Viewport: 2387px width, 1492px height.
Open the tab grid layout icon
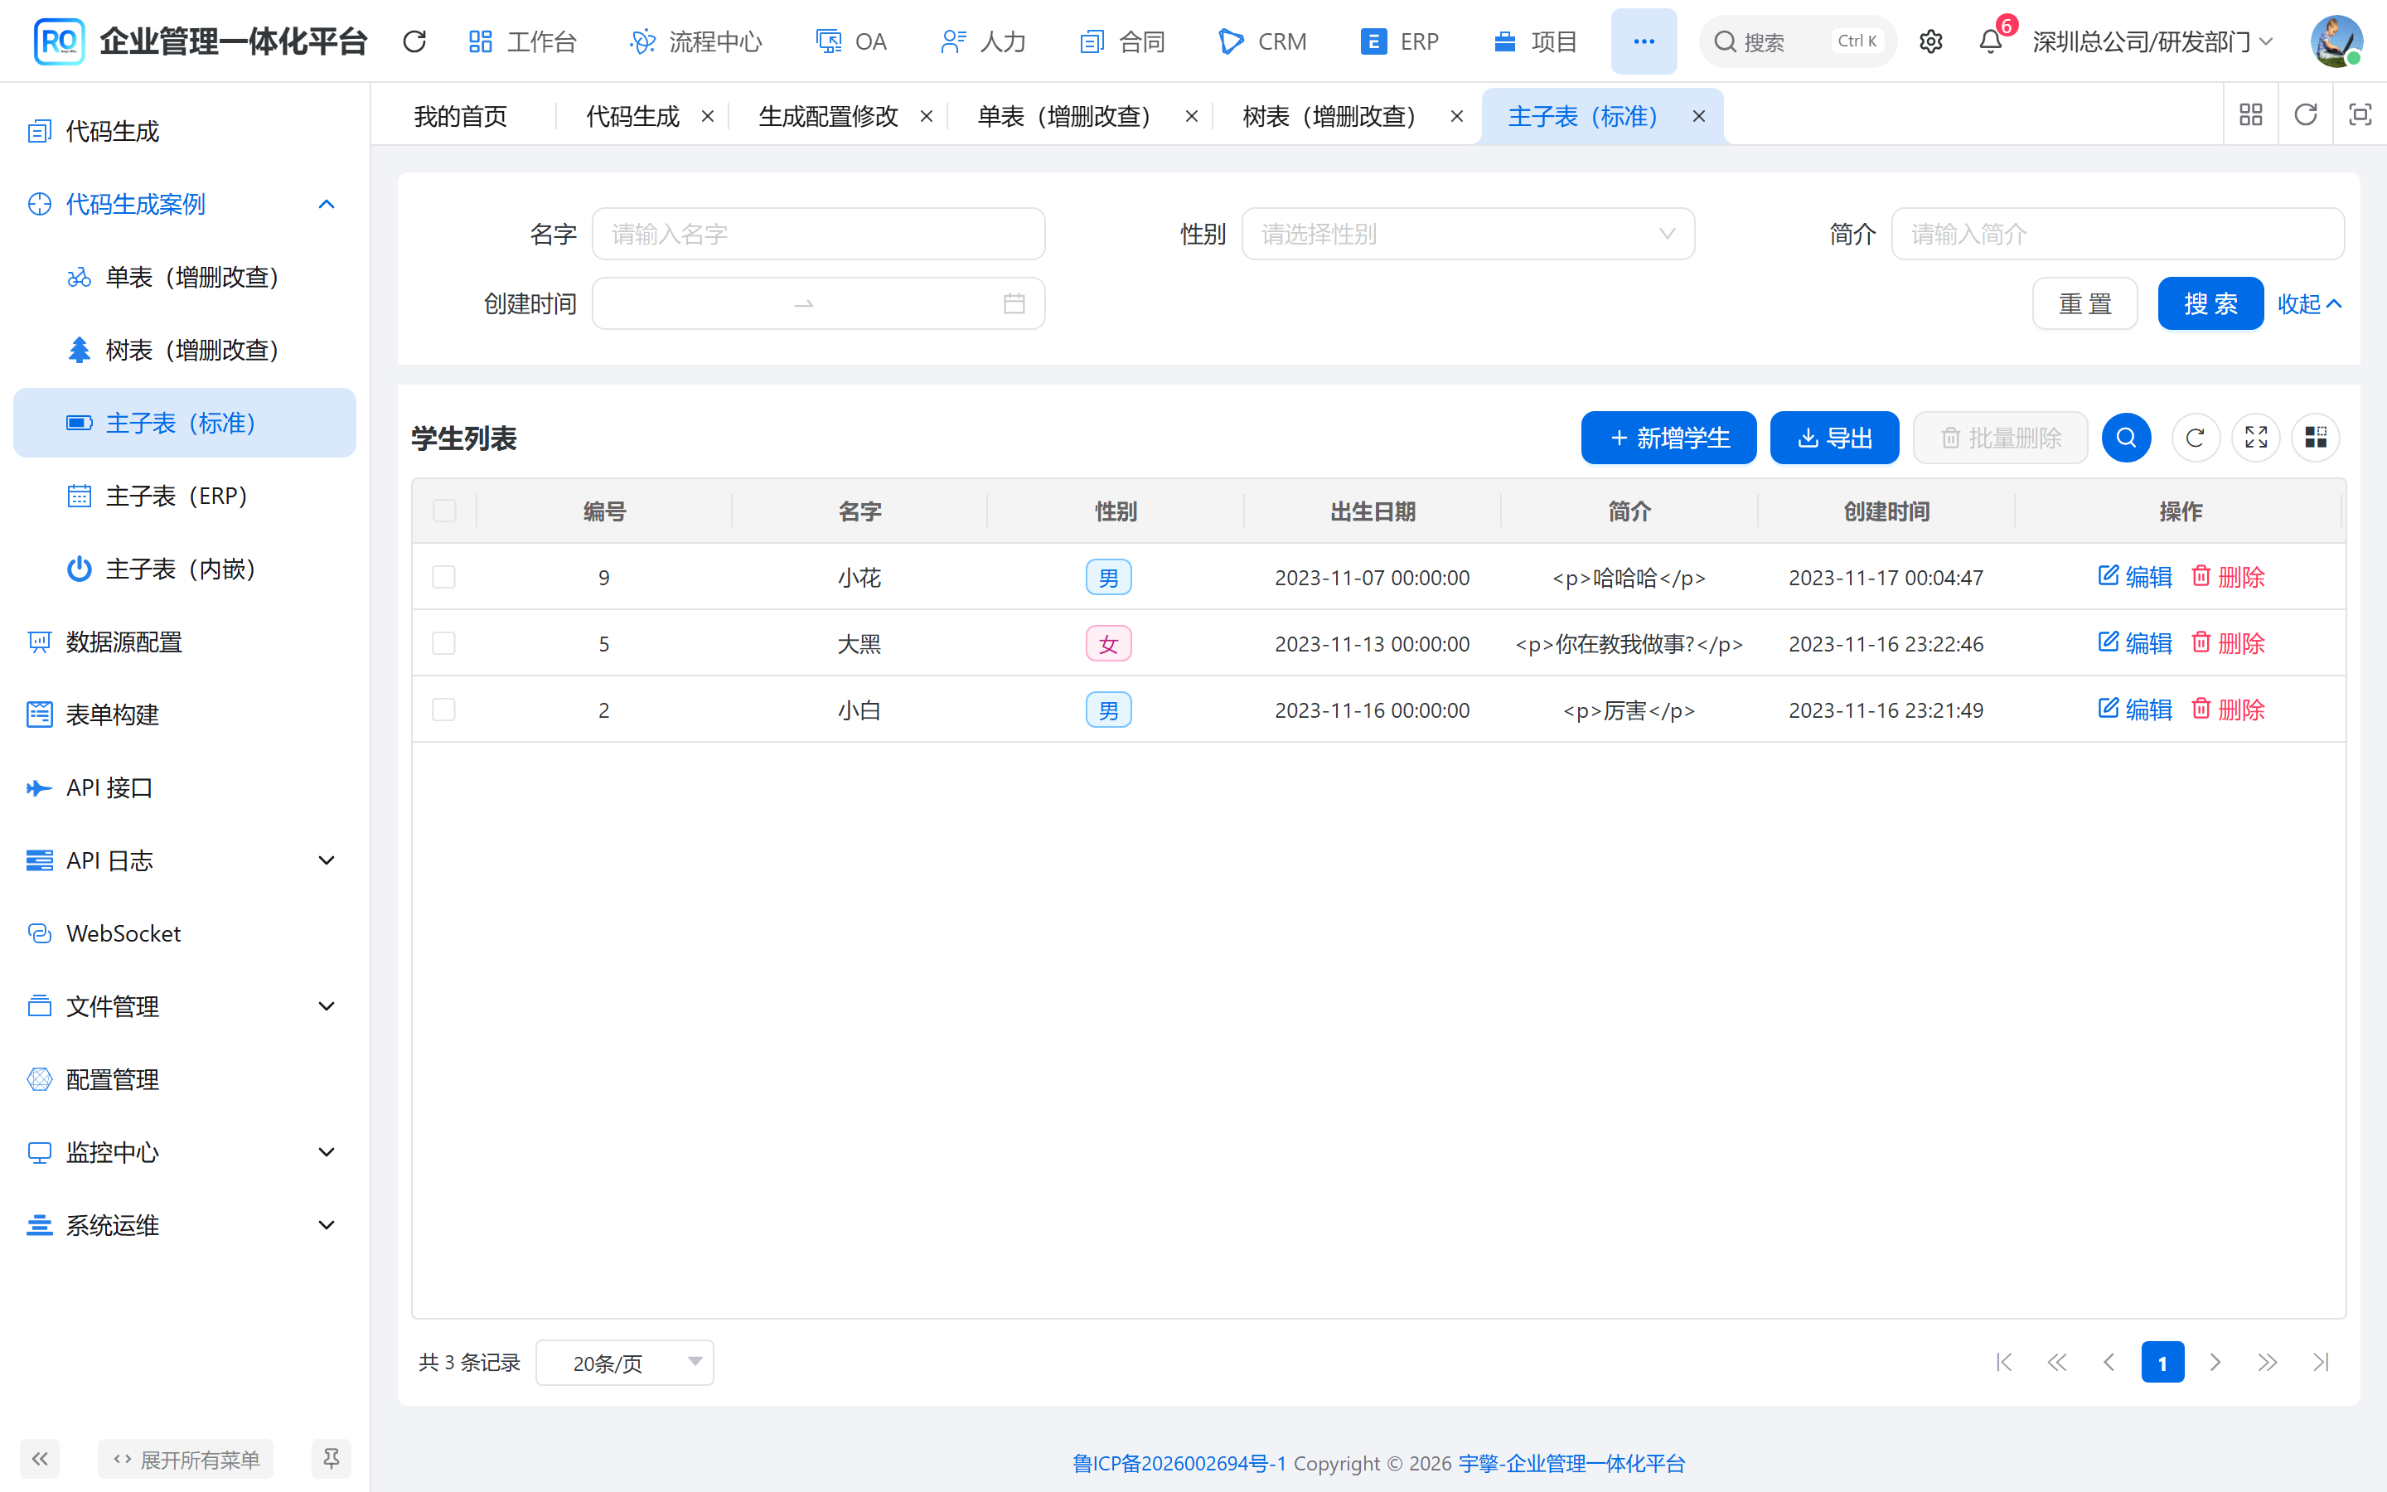point(2251,115)
